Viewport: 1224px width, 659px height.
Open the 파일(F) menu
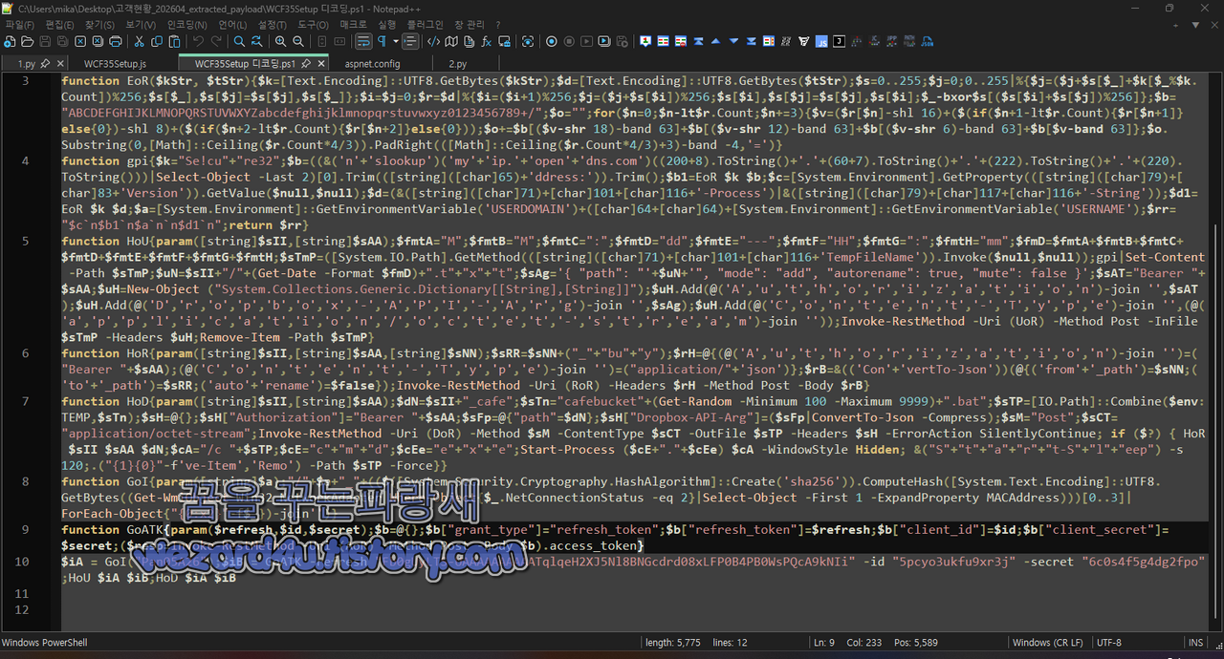click(19, 24)
